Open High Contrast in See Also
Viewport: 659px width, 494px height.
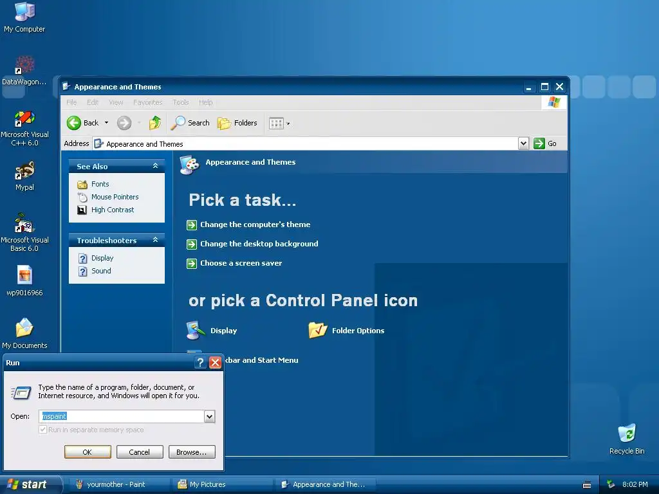pos(112,210)
